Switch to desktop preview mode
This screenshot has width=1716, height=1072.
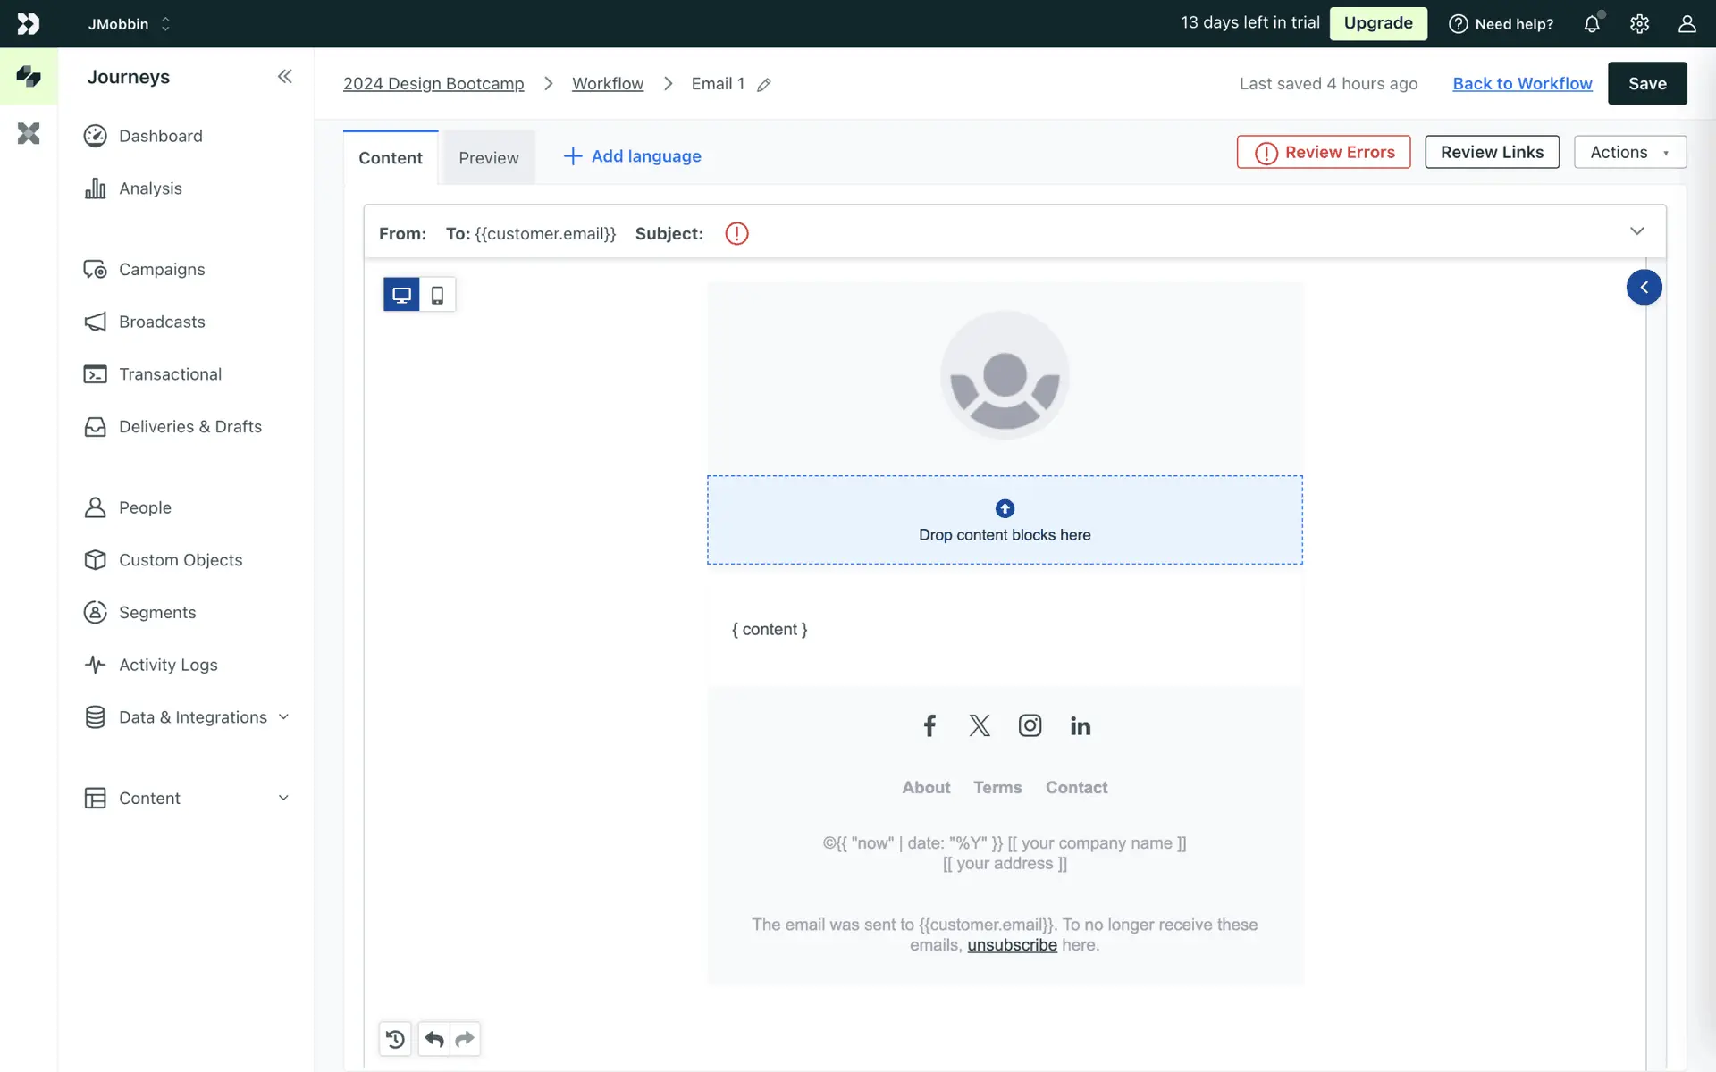pyautogui.click(x=401, y=295)
